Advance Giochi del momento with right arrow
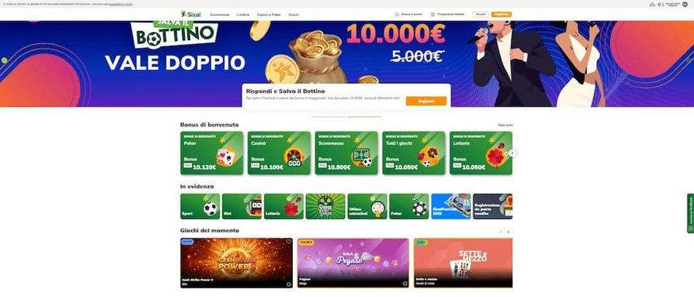The height and width of the screenshot is (297, 694). tap(508, 231)
